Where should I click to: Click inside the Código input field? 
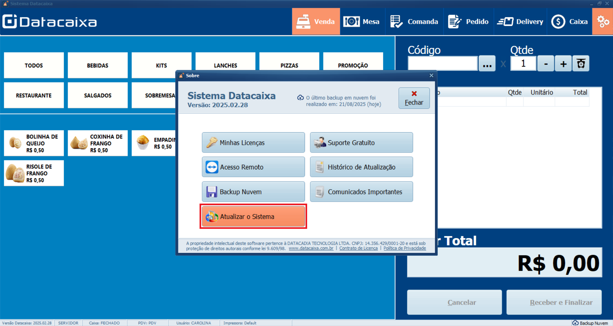tap(443, 63)
